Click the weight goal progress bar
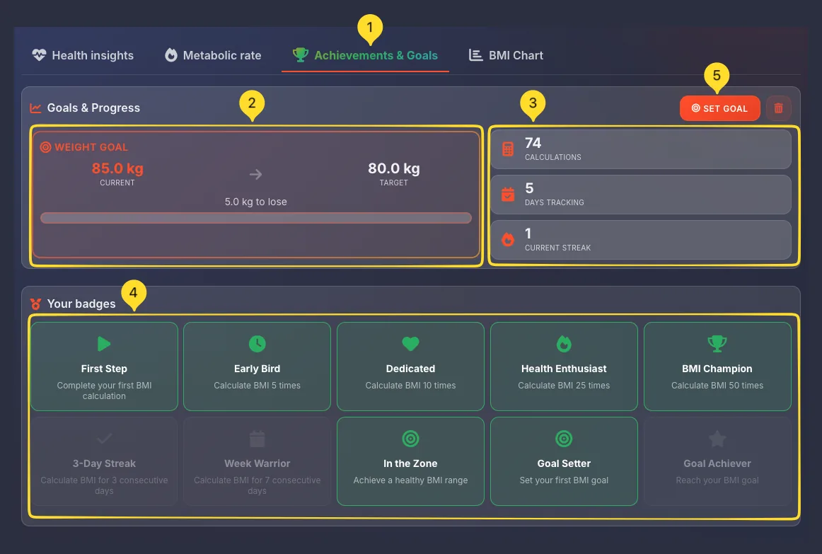Image resolution: width=822 pixels, height=554 pixels. pyautogui.click(x=257, y=218)
